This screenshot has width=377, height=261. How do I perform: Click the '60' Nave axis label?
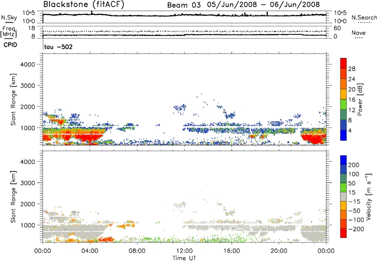click(x=337, y=28)
